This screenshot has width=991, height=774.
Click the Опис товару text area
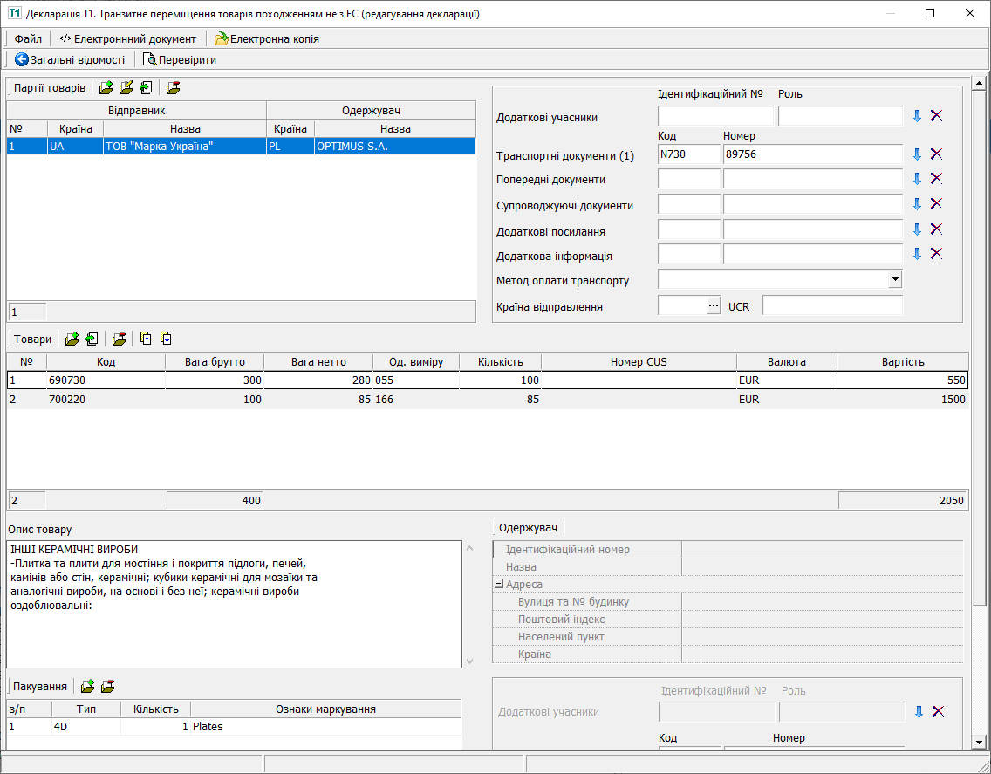pyautogui.click(x=235, y=604)
